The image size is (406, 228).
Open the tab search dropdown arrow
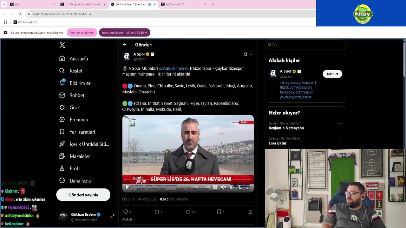(x=4, y=4)
